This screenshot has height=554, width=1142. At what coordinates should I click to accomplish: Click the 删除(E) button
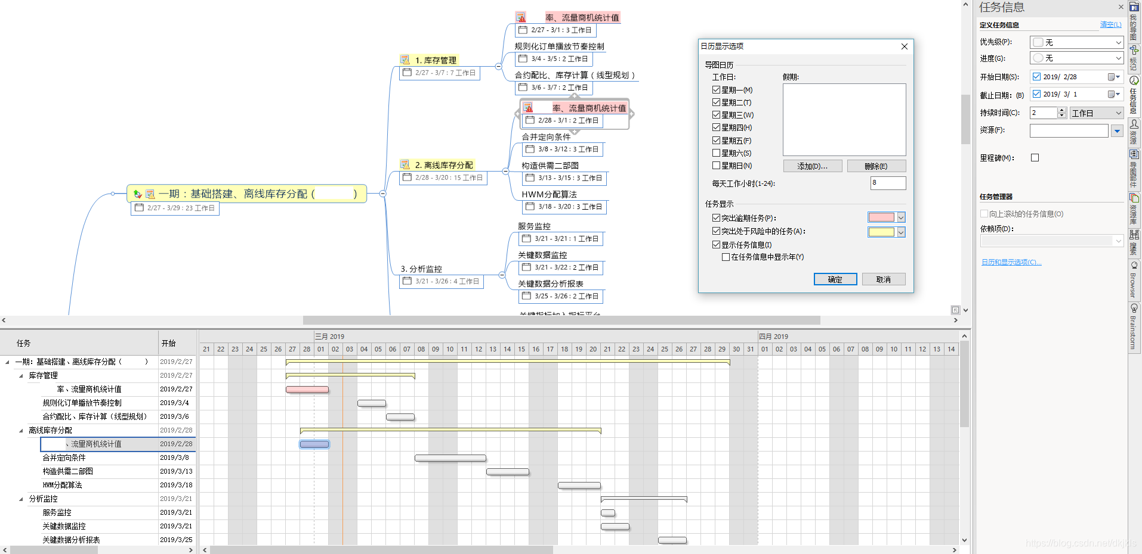coord(876,166)
